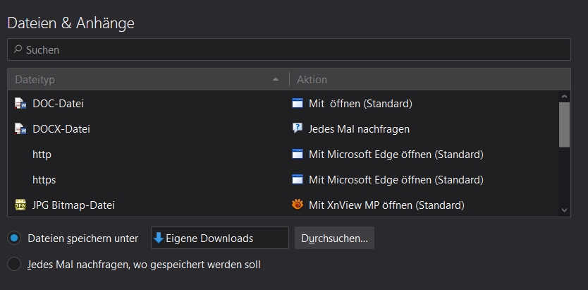The height and width of the screenshot is (290, 588).
Task: Click 'Jedes Mal nachfragen' action for DOCX
Action: (x=359, y=129)
